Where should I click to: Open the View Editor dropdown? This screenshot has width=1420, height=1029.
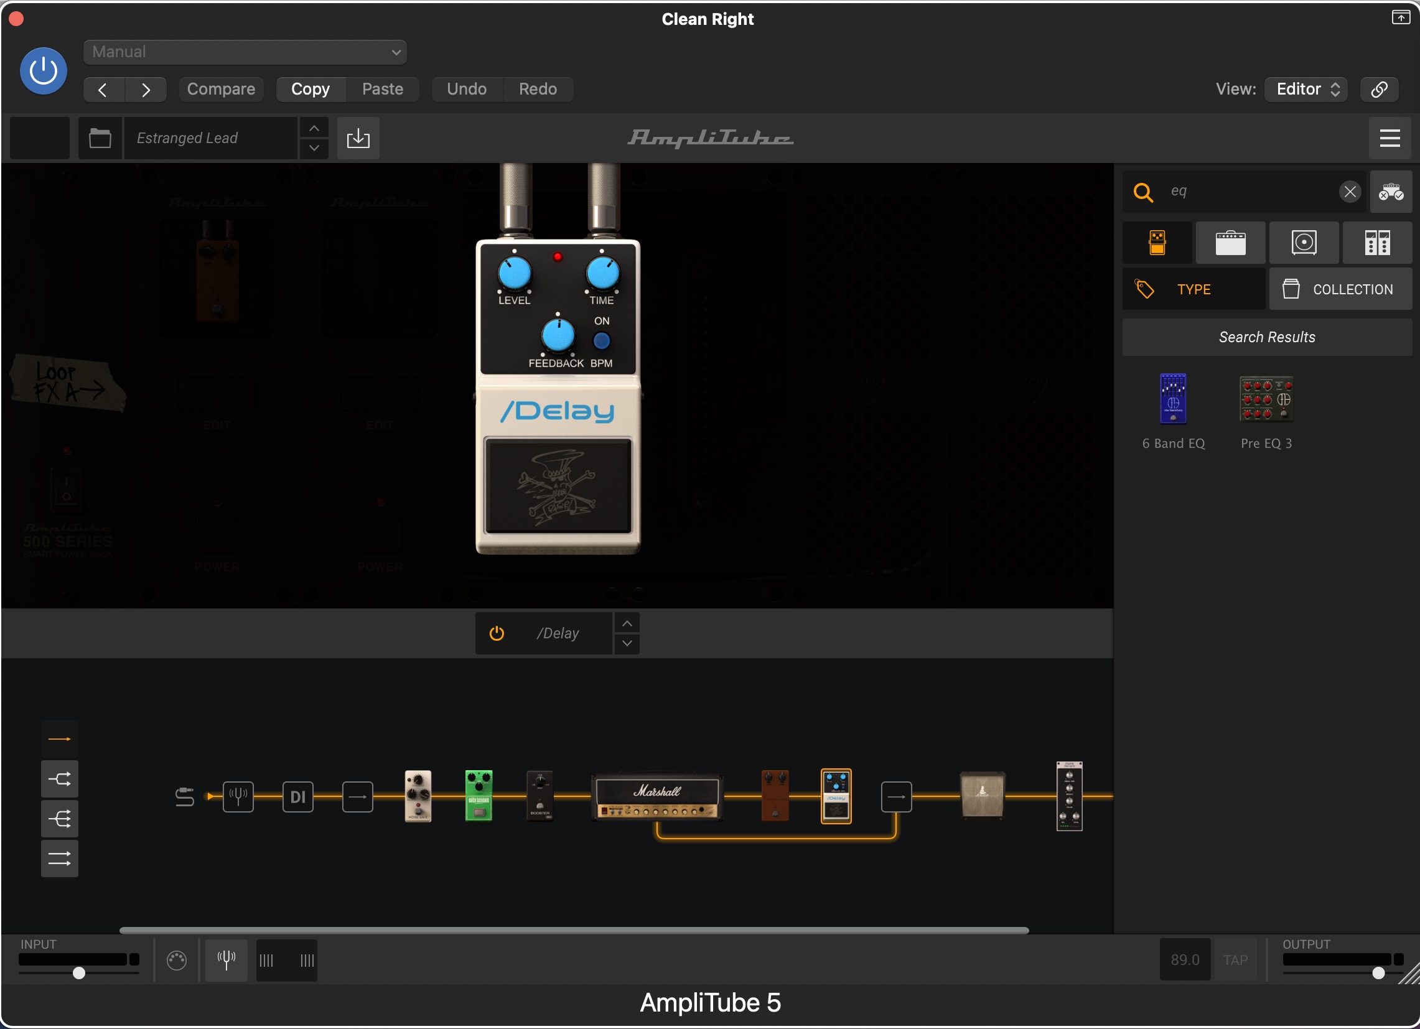click(1306, 90)
